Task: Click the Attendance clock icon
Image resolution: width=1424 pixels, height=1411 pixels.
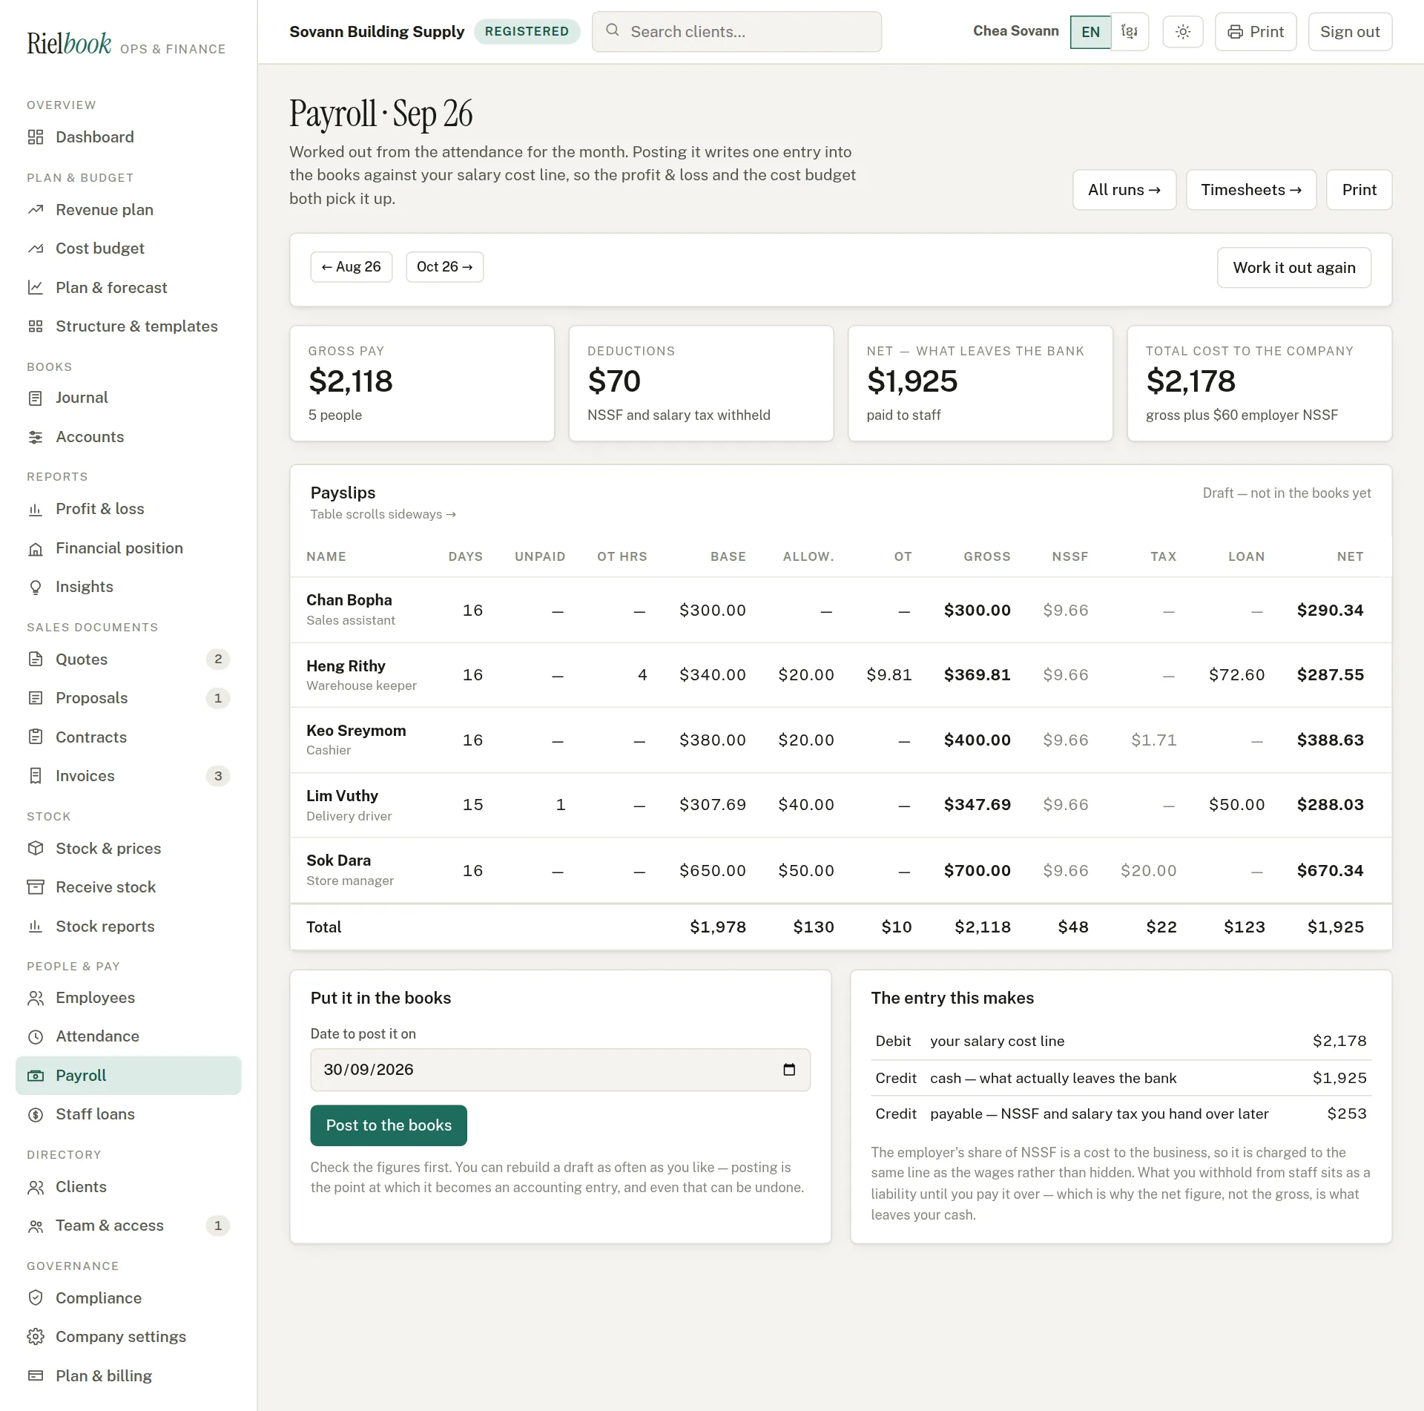Action: 36,1036
